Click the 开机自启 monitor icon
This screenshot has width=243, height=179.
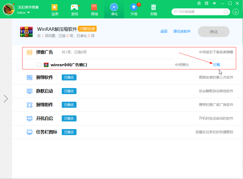[30, 119]
